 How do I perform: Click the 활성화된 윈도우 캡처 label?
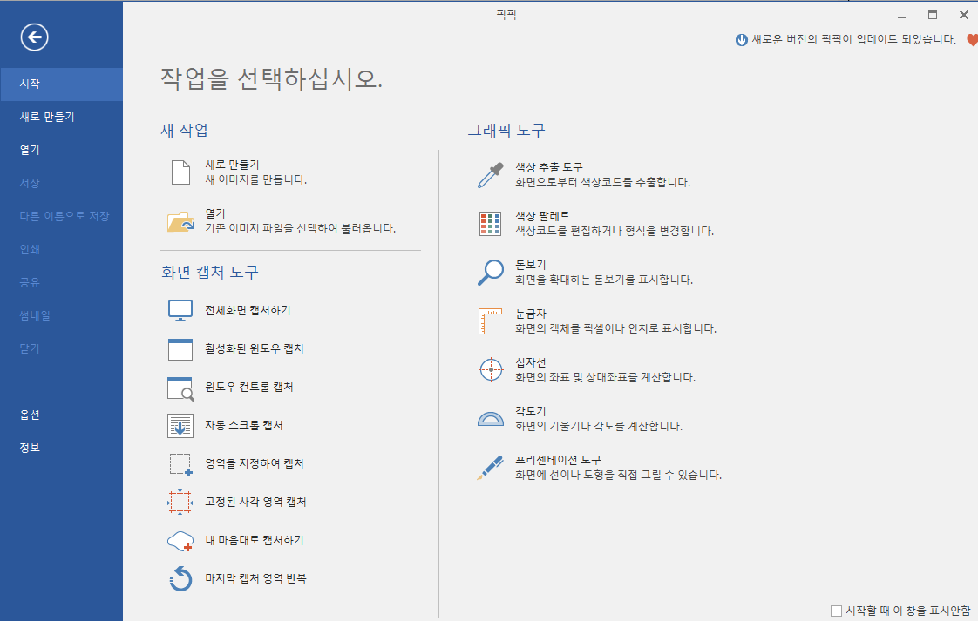pyautogui.click(x=255, y=349)
